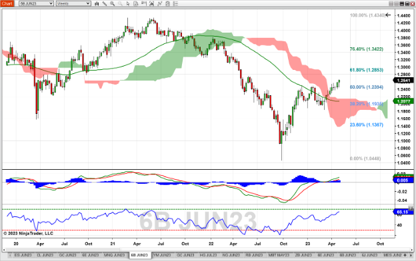This screenshot has height=261, width=416.
Task: Open the chart Properties icon
Action: [168, 3]
